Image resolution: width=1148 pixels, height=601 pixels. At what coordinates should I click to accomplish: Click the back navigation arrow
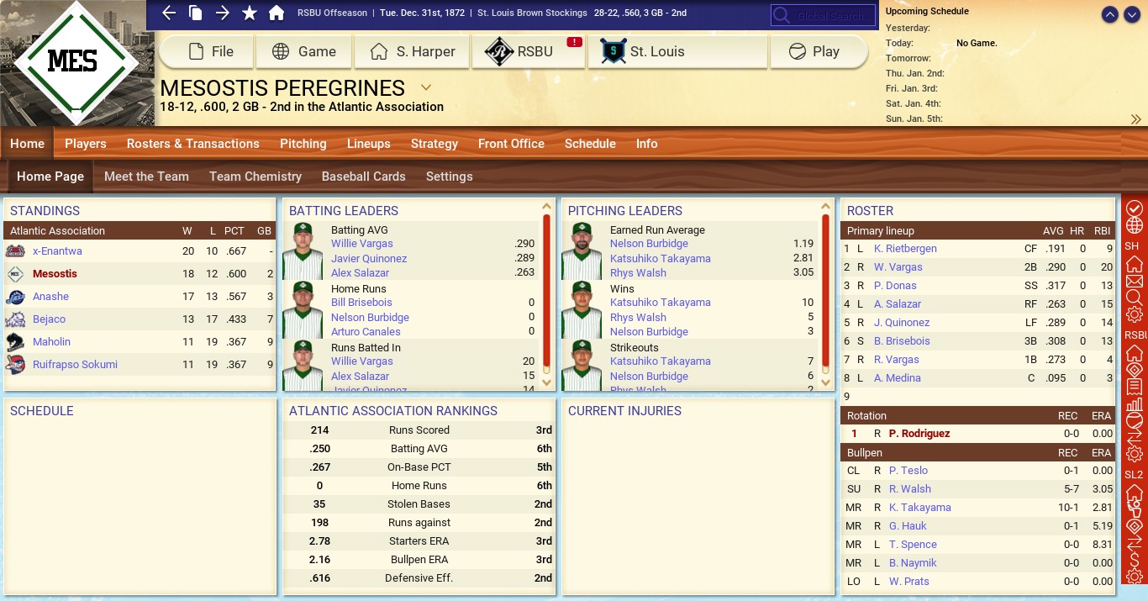click(x=169, y=13)
